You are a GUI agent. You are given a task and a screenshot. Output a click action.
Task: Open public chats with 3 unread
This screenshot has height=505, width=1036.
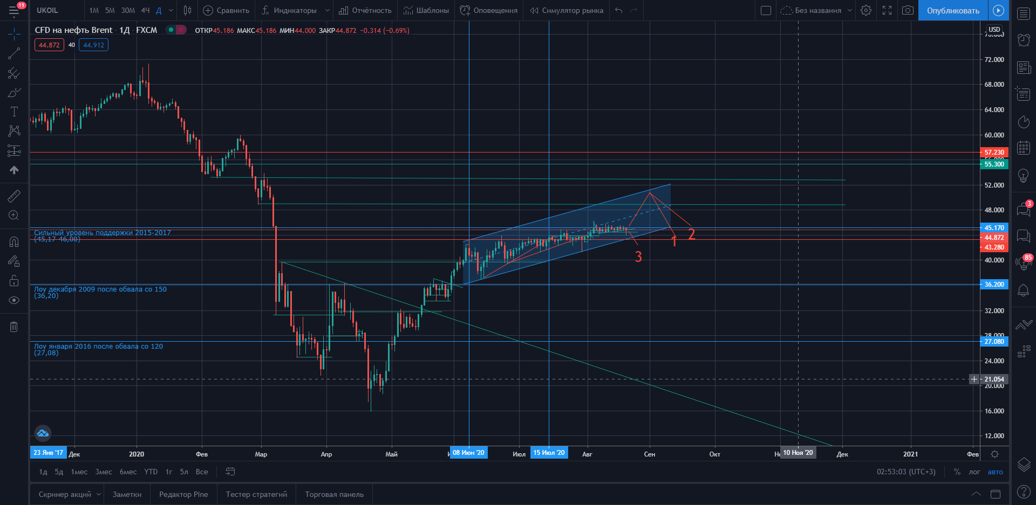(x=1024, y=209)
